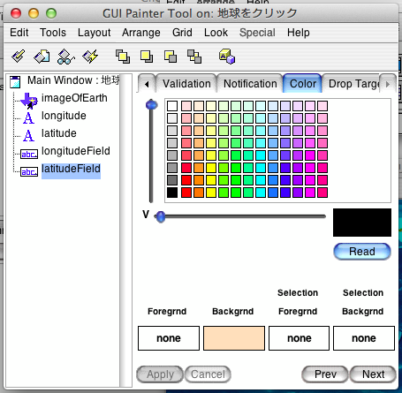Click the Browse icon with eyeglasses

(65, 57)
